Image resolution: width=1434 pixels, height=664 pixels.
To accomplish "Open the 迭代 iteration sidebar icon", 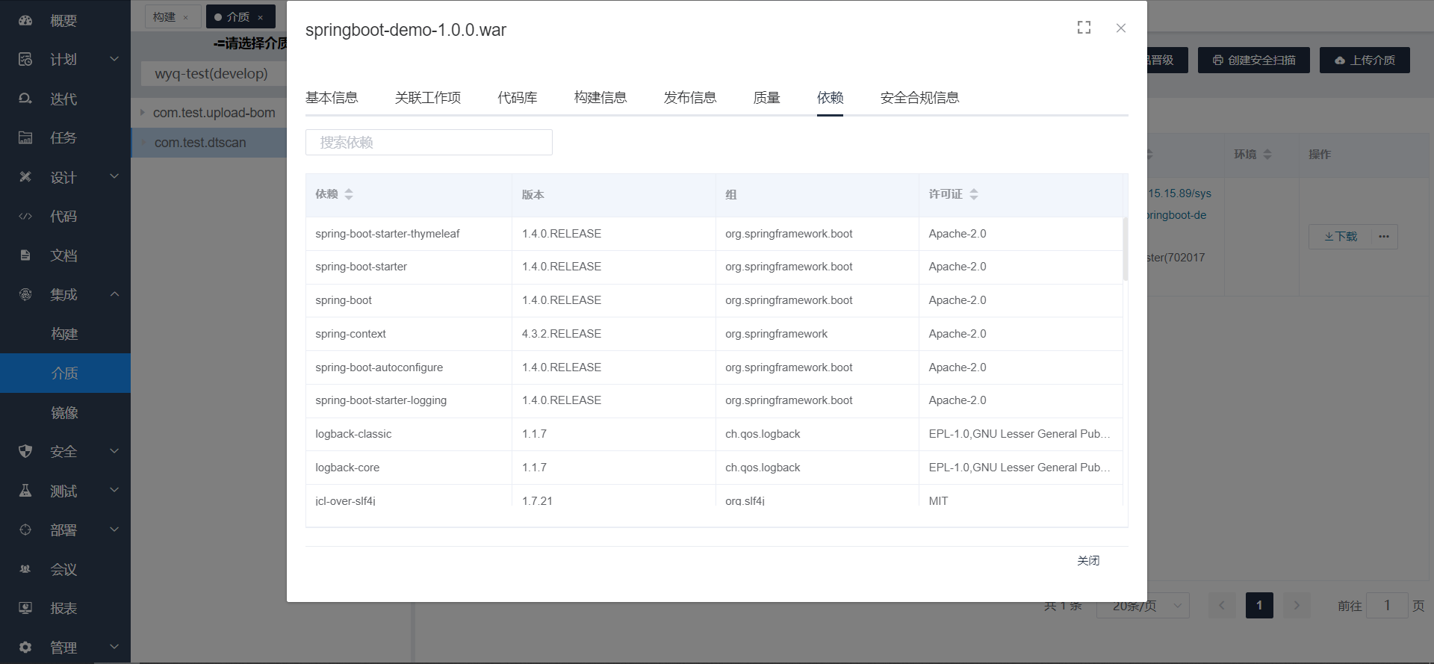I will click(x=25, y=99).
